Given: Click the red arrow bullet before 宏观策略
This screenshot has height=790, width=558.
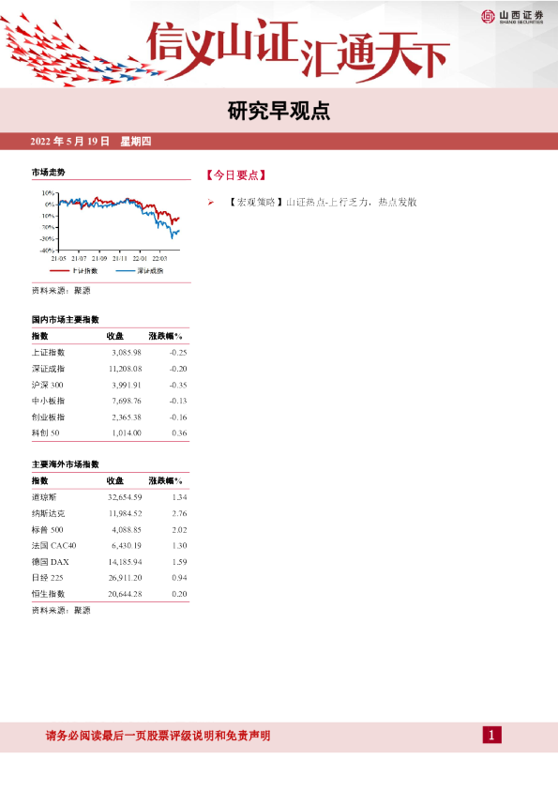Looking at the screenshot, I should [x=211, y=202].
